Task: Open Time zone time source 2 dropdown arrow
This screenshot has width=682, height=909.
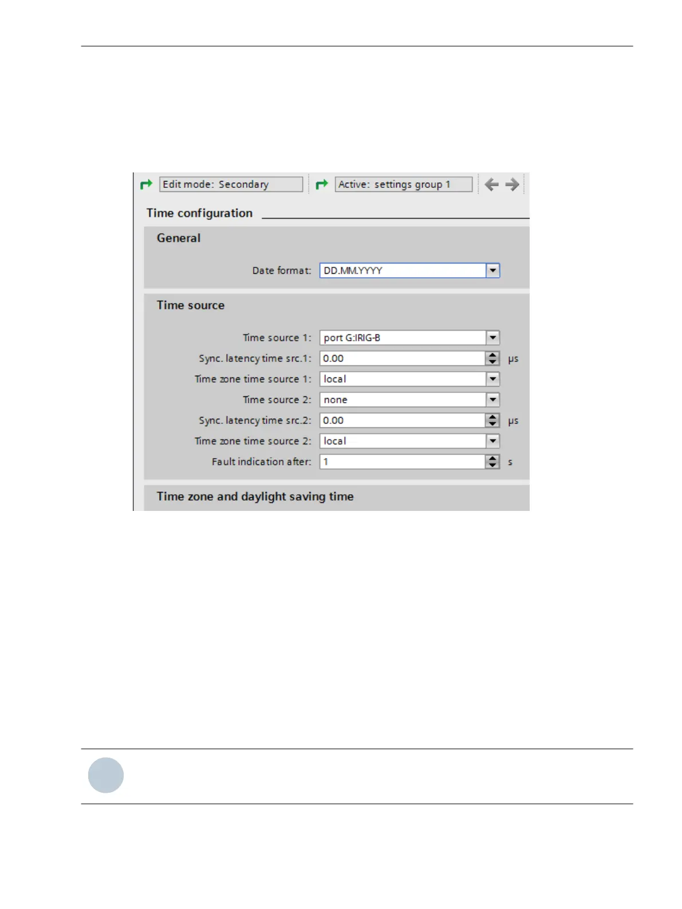Action: [x=493, y=441]
